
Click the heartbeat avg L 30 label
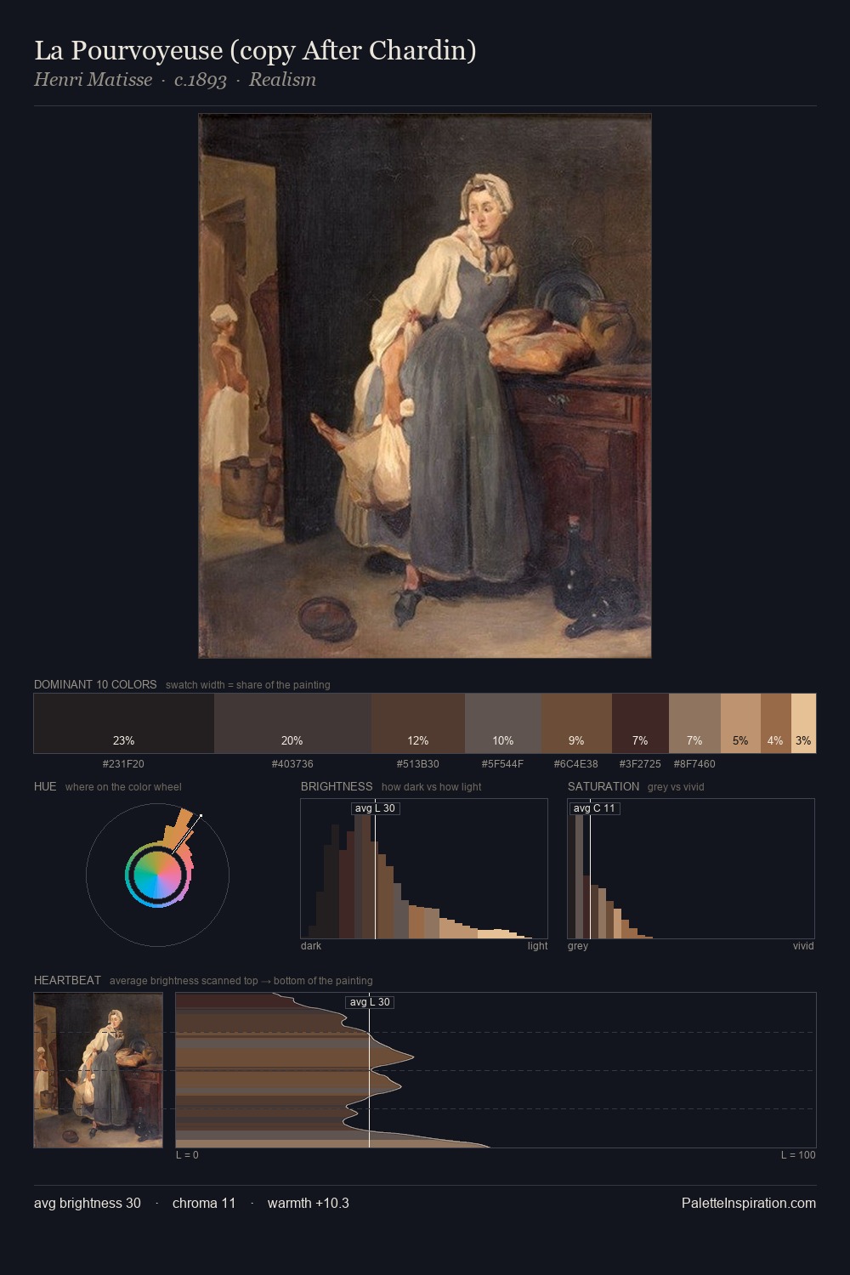[370, 1002]
